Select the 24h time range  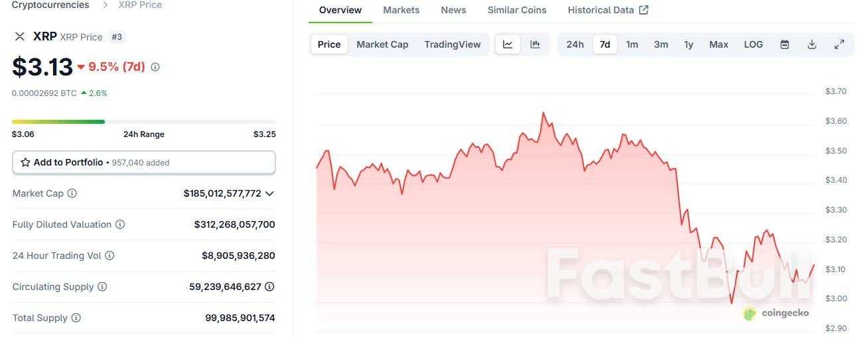click(x=575, y=44)
